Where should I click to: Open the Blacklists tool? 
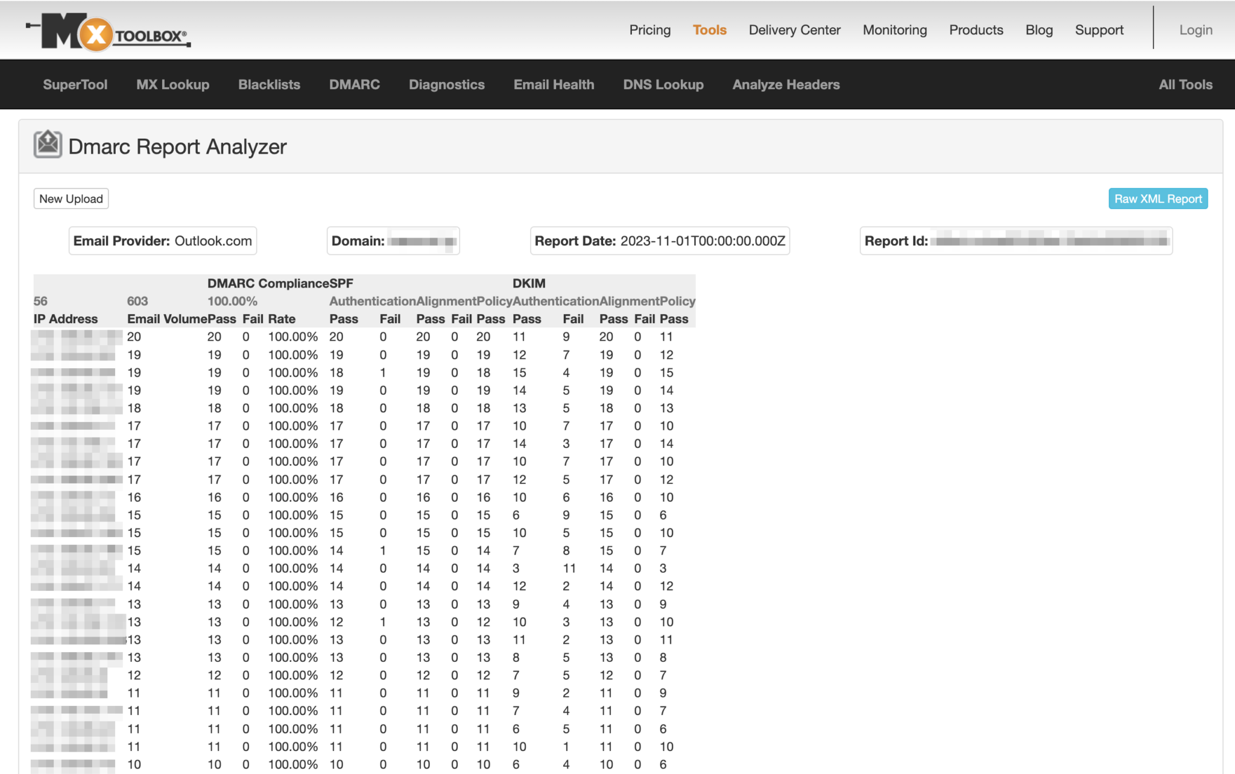(269, 84)
